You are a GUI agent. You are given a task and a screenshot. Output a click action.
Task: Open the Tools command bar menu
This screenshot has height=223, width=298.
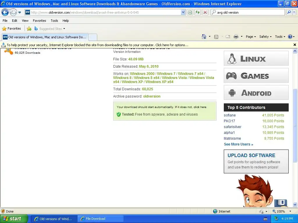pos(280,37)
